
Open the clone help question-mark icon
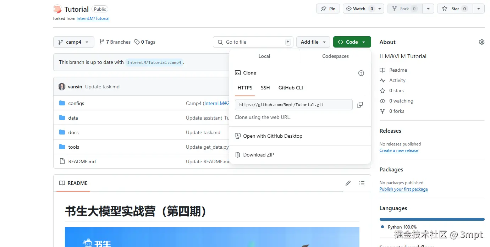coord(361,73)
